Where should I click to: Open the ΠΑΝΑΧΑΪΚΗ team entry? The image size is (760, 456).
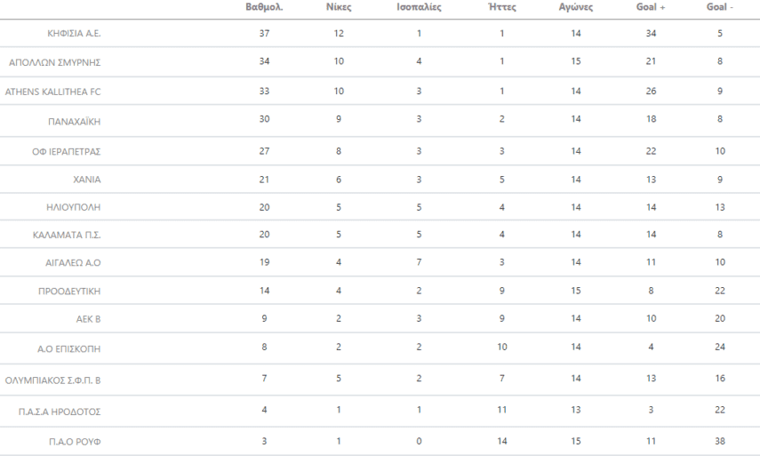[x=74, y=120]
